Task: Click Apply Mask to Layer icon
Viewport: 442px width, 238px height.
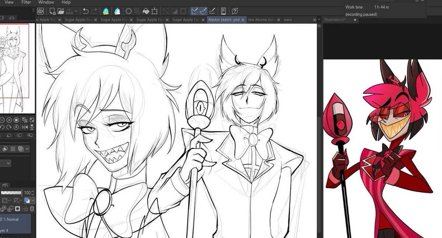Action: (x=24, y=209)
